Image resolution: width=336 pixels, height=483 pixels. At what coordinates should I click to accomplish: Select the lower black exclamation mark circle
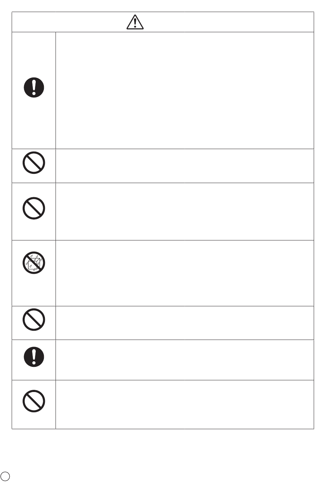coord(34,356)
